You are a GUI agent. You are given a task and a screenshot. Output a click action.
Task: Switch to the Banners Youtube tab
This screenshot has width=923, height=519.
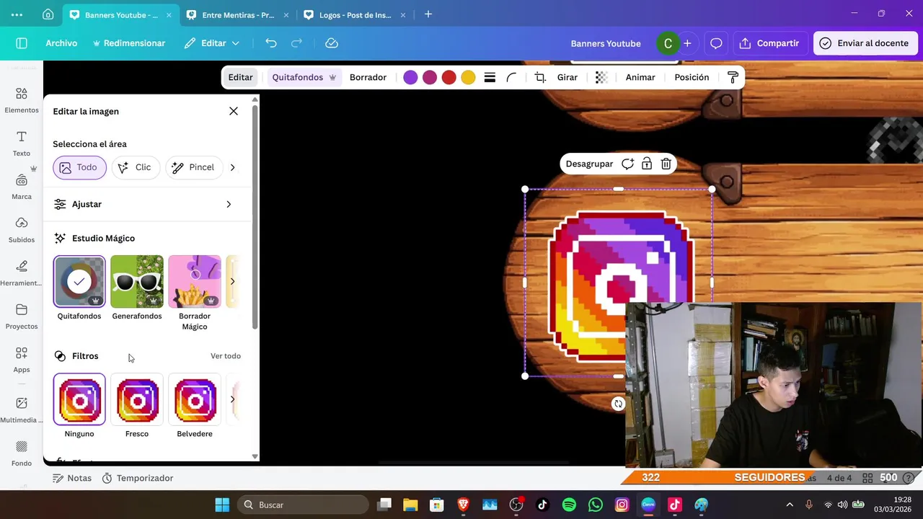point(120,14)
